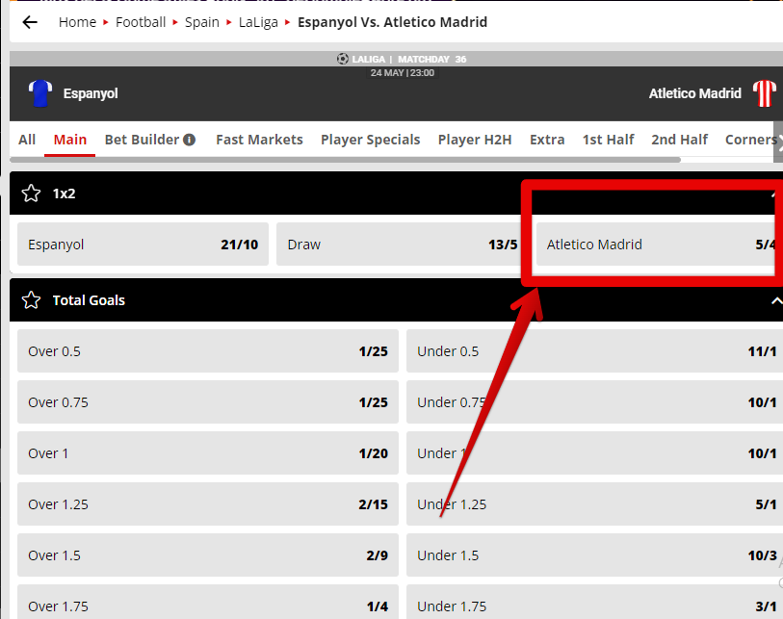This screenshot has height=619, width=783.
Task: Select Under 1.5 goals at 10/3
Action: coord(594,555)
